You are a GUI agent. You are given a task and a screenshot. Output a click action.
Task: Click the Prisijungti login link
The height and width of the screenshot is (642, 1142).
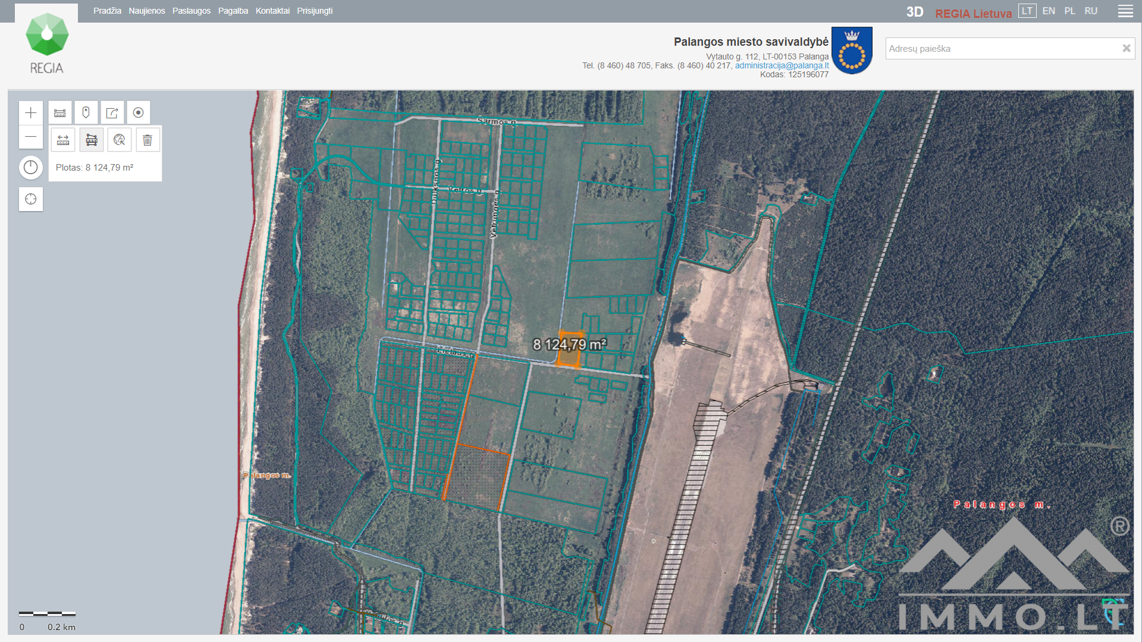pos(315,11)
